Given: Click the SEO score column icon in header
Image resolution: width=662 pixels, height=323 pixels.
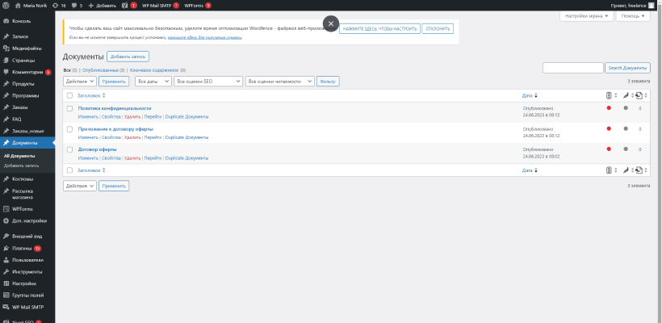Looking at the screenshot, I should click(610, 95).
